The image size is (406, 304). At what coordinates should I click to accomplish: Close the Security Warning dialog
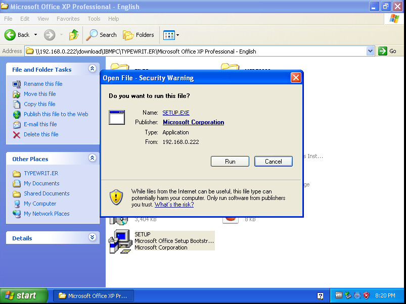pyautogui.click(x=296, y=78)
